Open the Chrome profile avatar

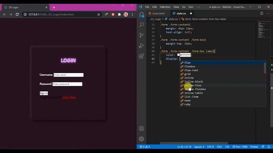[126, 14]
